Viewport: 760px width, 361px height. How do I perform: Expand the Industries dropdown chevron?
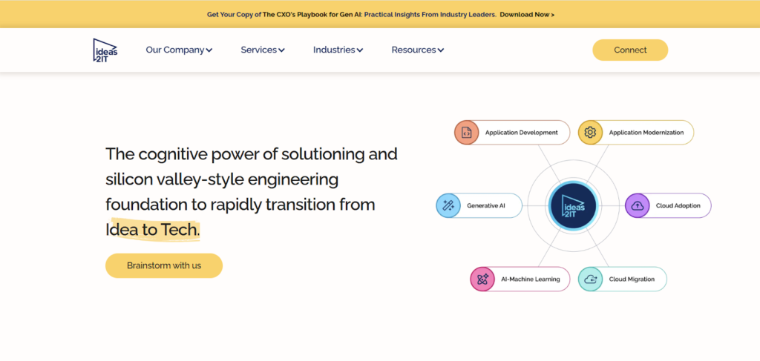(360, 50)
